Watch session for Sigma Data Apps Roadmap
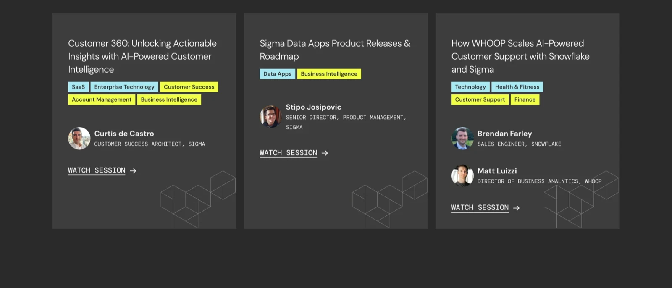 tap(288, 153)
